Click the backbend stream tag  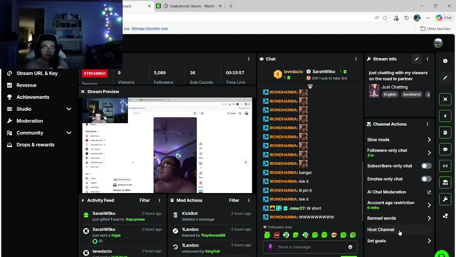coord(412,95)
